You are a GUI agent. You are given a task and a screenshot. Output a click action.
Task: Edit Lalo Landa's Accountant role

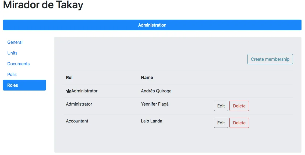point(221,123)
